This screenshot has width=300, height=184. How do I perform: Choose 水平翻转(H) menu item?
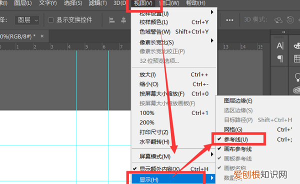pos(174,141)
